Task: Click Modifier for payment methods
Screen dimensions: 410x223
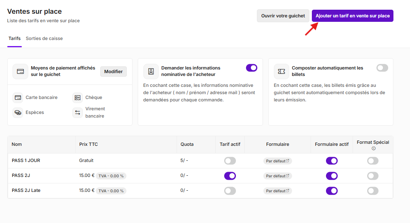Action: point(114,72)
